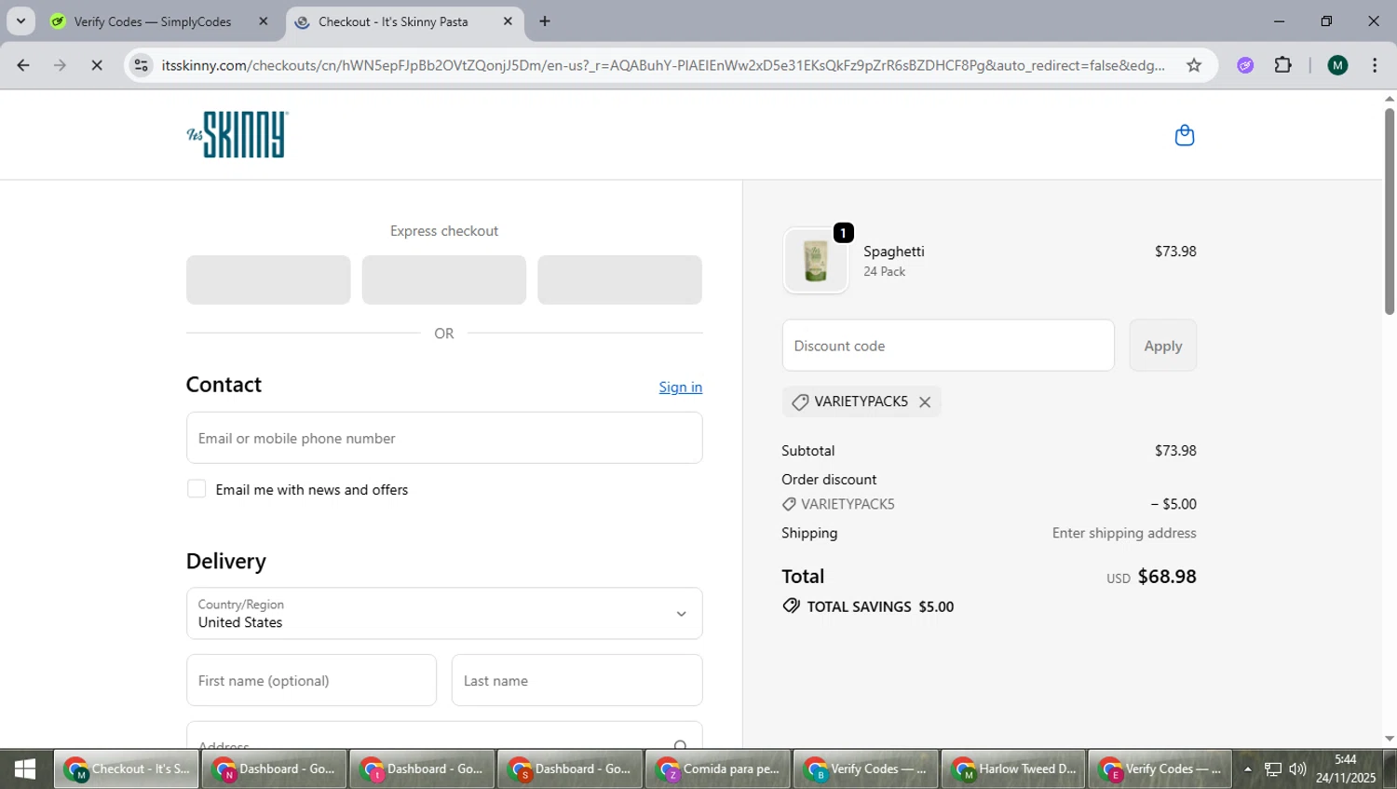1397x789 pixels.
Task: Close the Verify Codes — SimplyCodes tab
Action: 264,21
